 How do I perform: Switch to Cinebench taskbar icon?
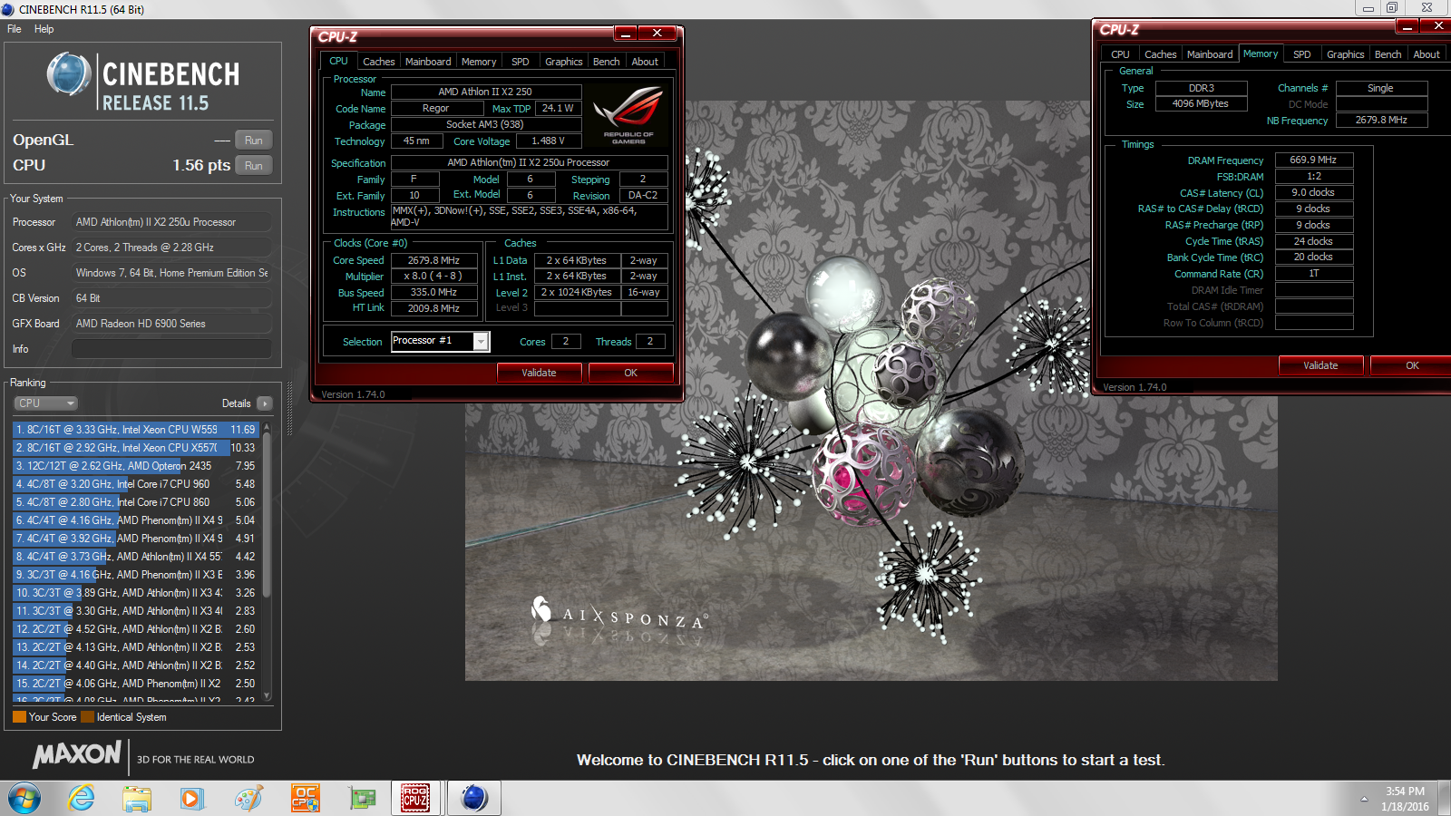pos(474,799)
